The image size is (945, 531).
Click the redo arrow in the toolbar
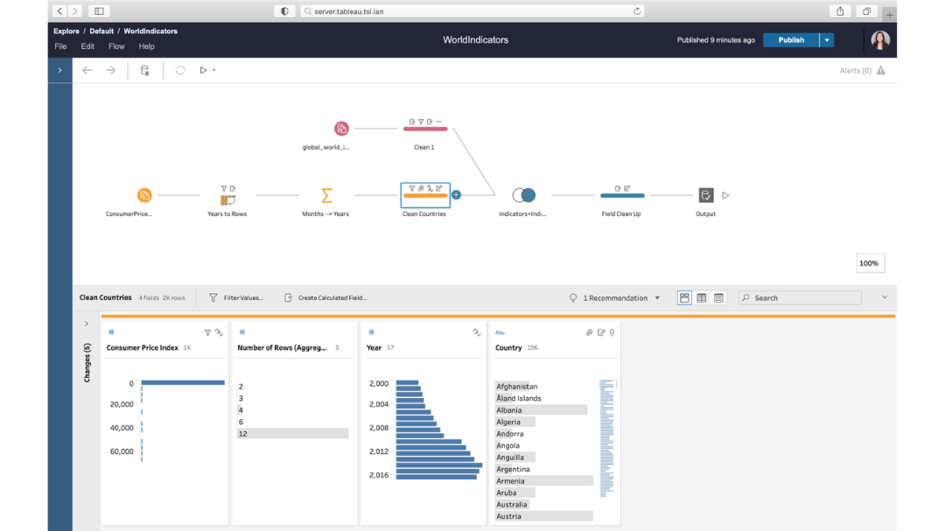pos(111,70)
